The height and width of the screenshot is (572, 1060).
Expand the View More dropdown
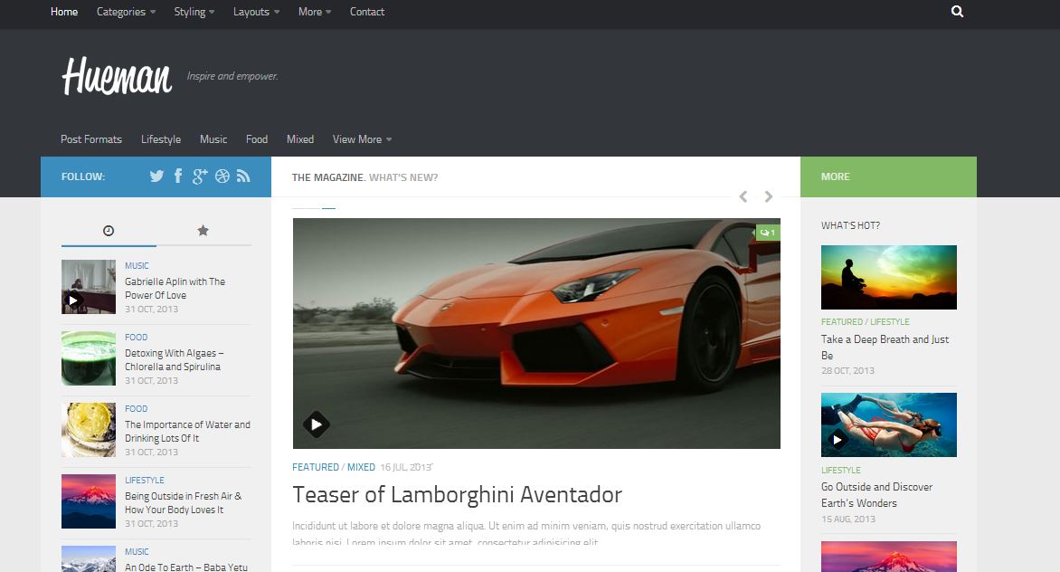click(x=362, y=139)
